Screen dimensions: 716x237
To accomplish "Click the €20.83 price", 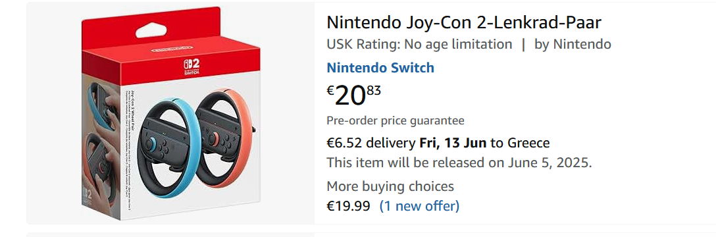I will pyautogui.click(x=353, y=95).
